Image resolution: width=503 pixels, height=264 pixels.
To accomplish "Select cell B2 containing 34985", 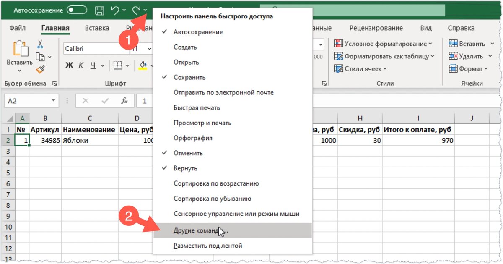I will [45, 141].
